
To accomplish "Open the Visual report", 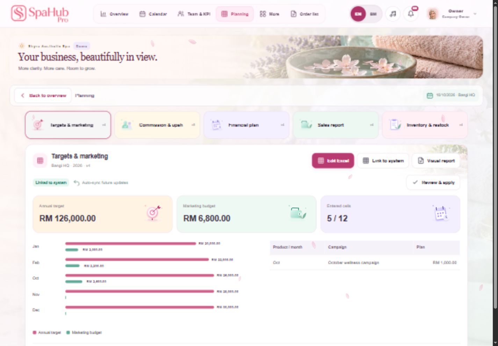I will [436, 161].
